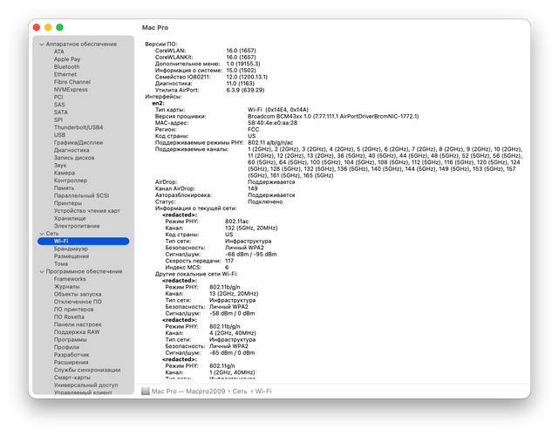The width and height of the screenshot is (559, 436).
Task: Collapse the Программное обеспечение section
Action: pos(42,272)
